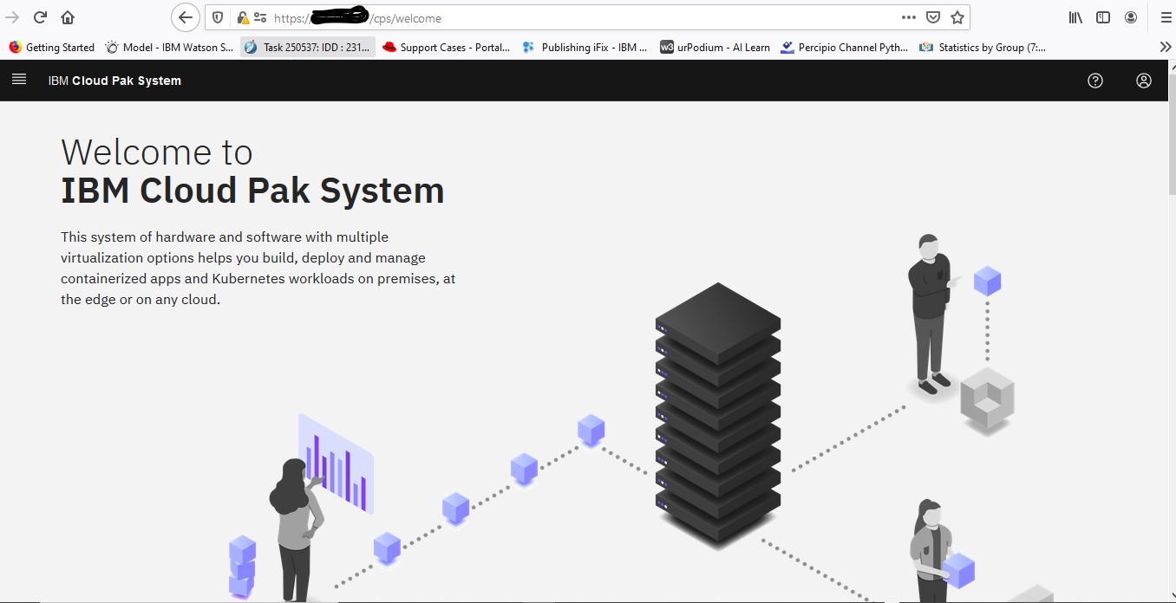
Task: Open Model - IBM Watson bookmark
Action: tap(169, 48)
